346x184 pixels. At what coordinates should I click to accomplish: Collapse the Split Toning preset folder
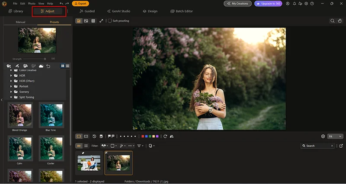(11, 97)
